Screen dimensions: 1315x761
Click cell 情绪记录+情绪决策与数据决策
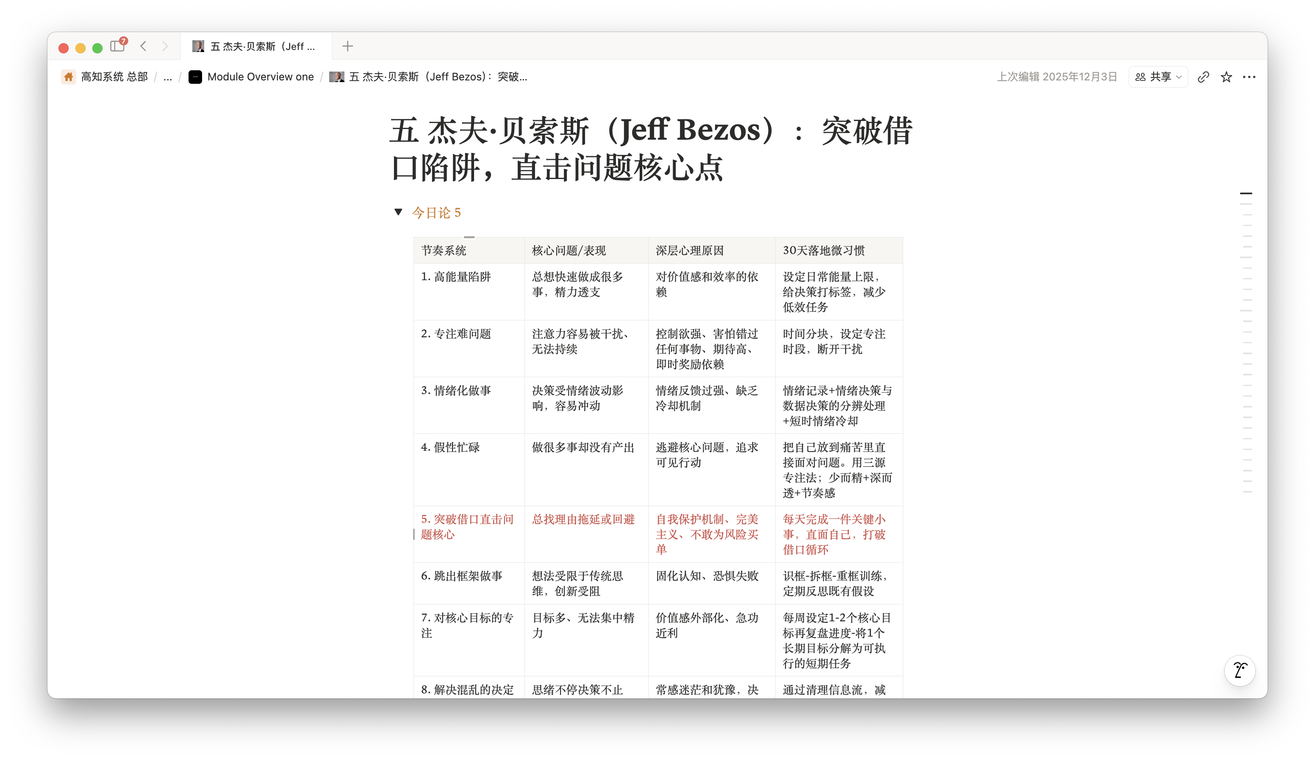[839, 405]
